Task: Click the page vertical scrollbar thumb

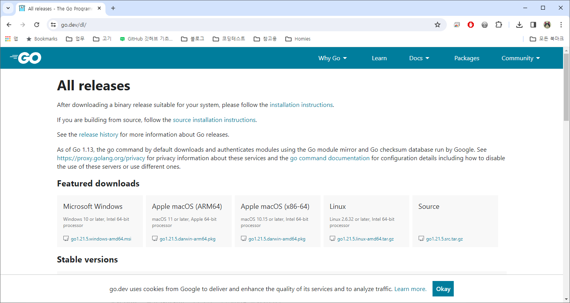Action: [x=566, y=88]
